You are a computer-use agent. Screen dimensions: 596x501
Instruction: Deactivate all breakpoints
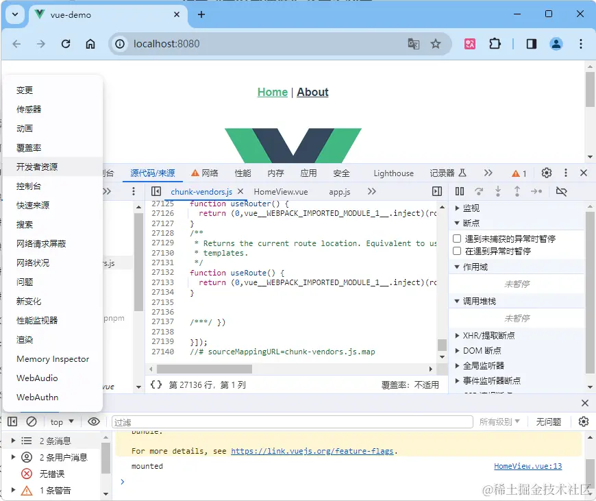562,191
